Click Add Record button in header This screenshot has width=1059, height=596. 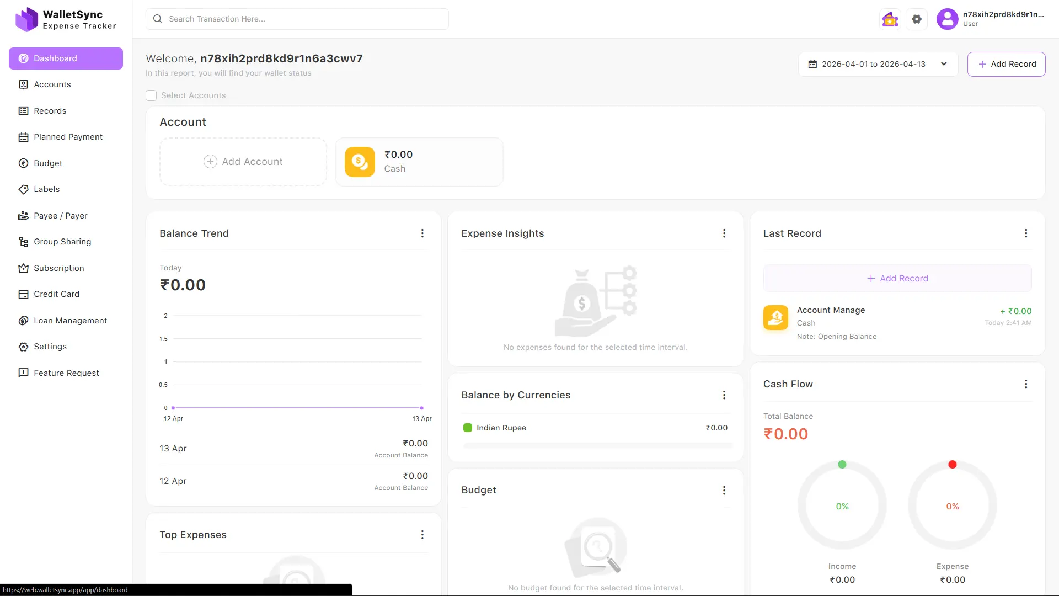1007,64
